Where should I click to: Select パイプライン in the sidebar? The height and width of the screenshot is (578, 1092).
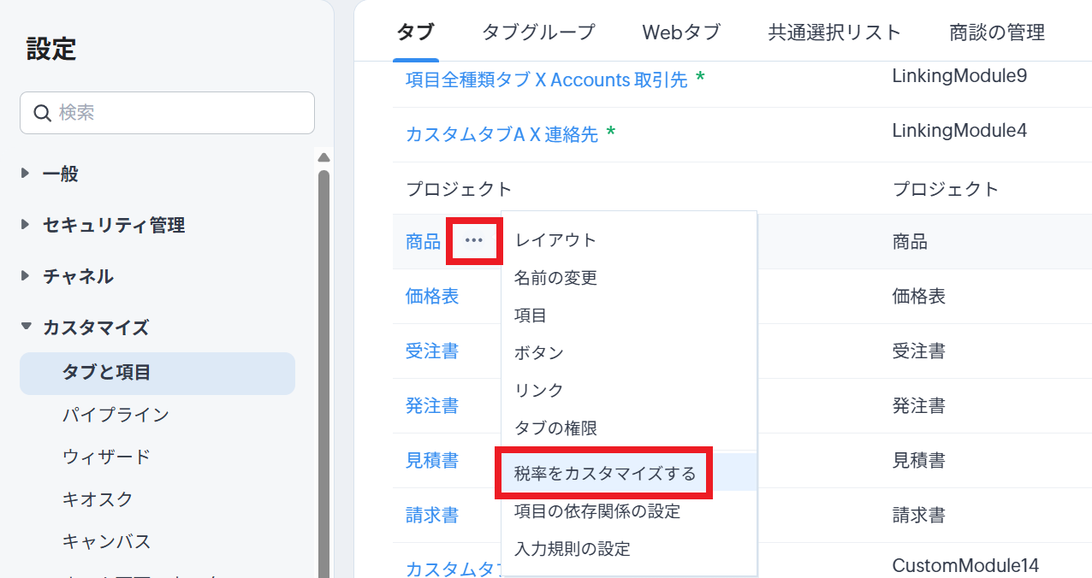pyautogui.click(x=116, y=415)
